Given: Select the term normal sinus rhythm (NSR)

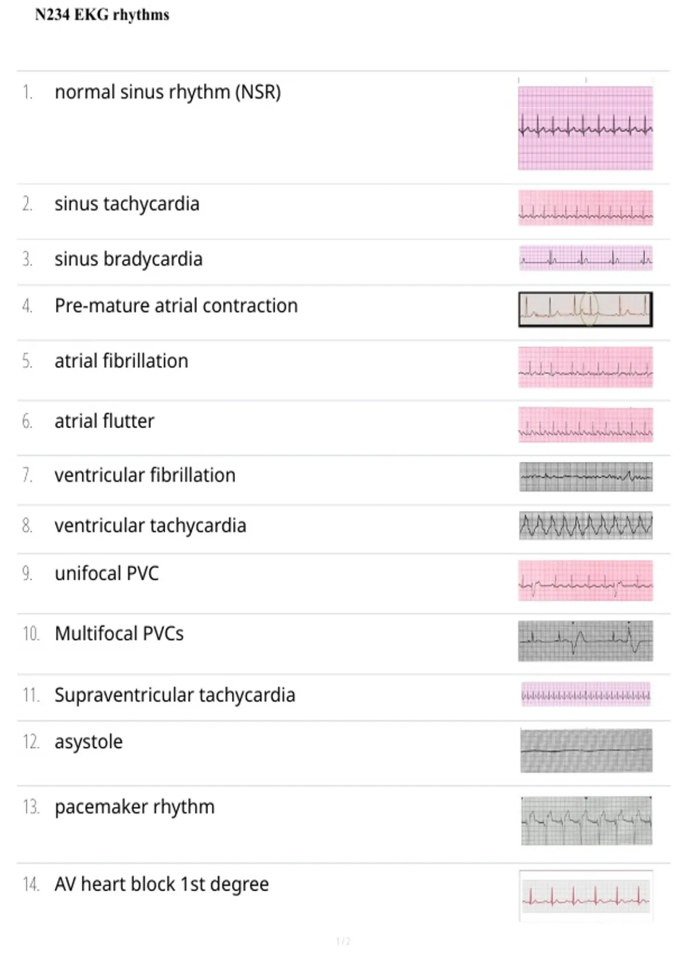Looking at the screenshot, I should coord(167,92).
